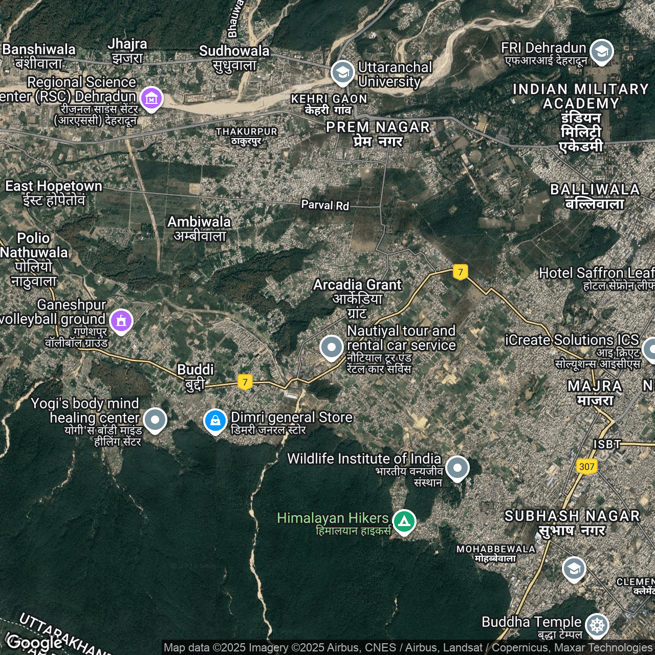Click the Prem Nagar locality label
This screenshot has width=655, height=655.
[x=378, y=134]
